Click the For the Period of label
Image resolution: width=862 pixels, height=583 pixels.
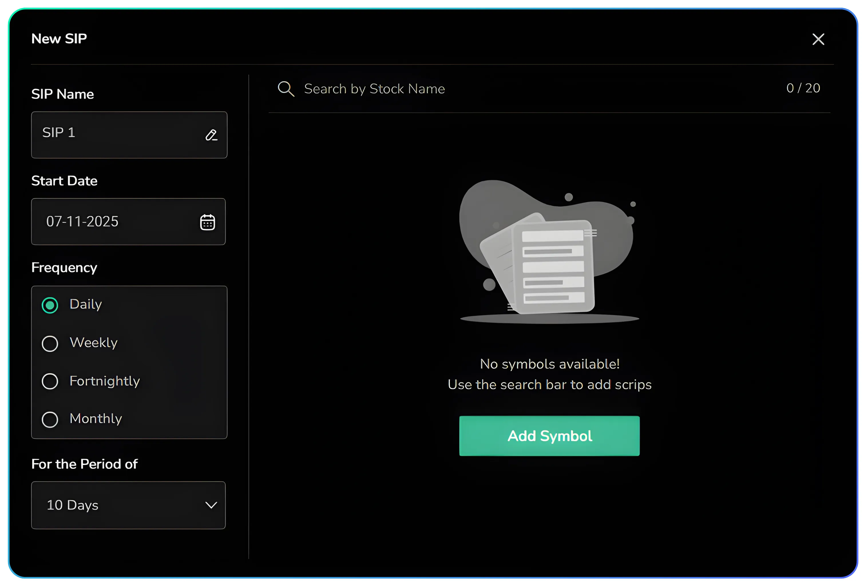click(84, 464)
